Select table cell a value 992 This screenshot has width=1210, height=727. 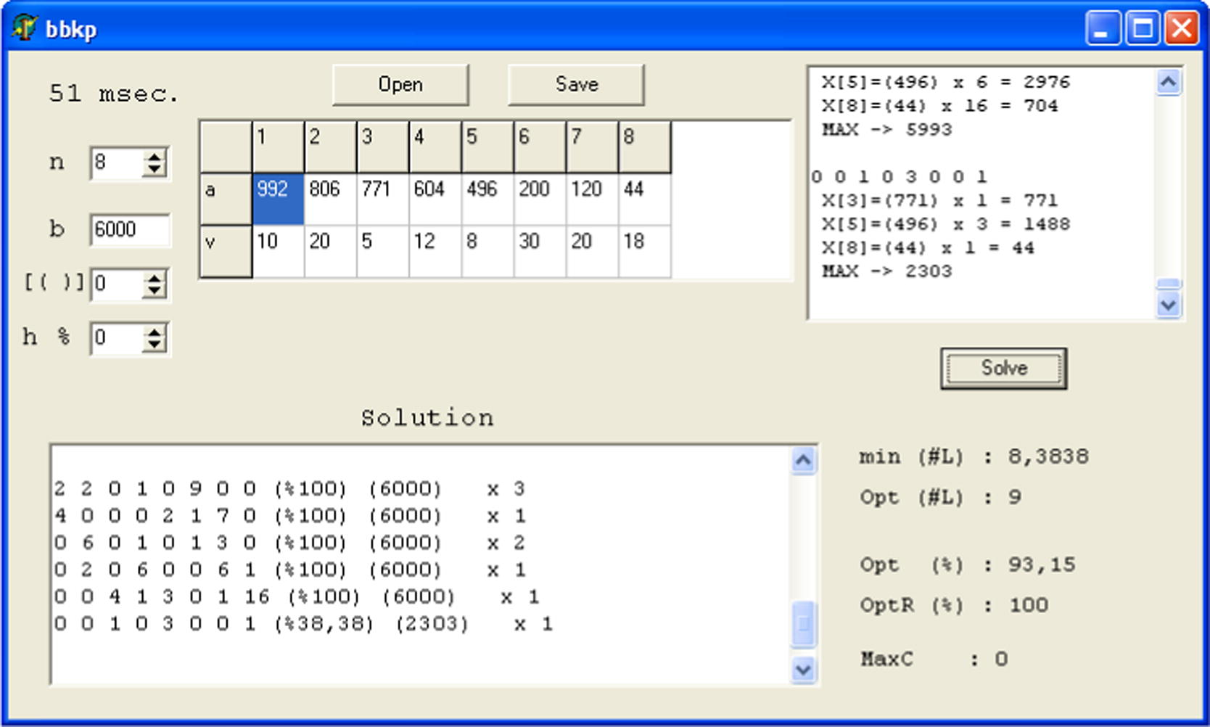278,199
